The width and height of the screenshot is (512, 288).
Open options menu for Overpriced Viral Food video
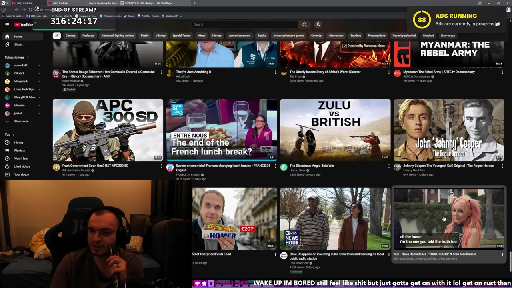pos(275,254)
